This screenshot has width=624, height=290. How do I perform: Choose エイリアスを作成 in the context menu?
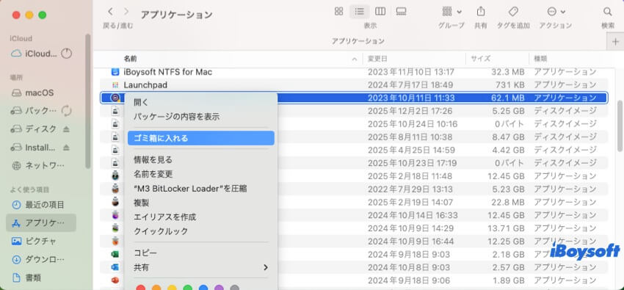click(201, 217)
